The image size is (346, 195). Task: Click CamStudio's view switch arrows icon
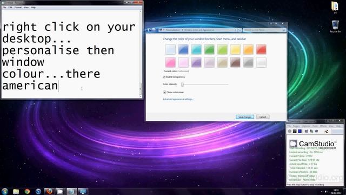(327, 131)
